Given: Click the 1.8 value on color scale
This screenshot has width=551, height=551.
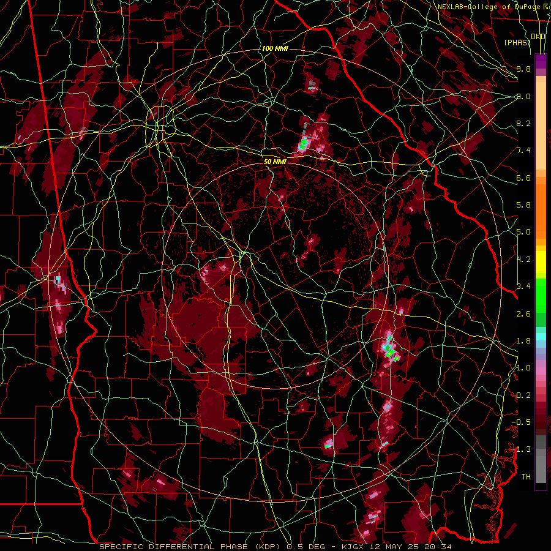Looking at the screenshot, I should [x=523, y=341].
